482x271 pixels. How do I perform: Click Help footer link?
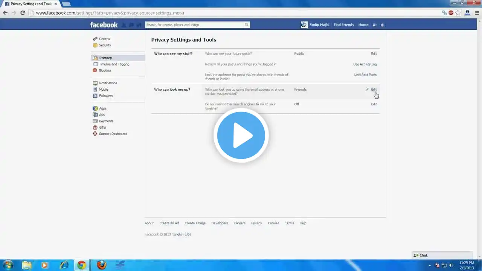pyautogui.click(x=303, y=223)
